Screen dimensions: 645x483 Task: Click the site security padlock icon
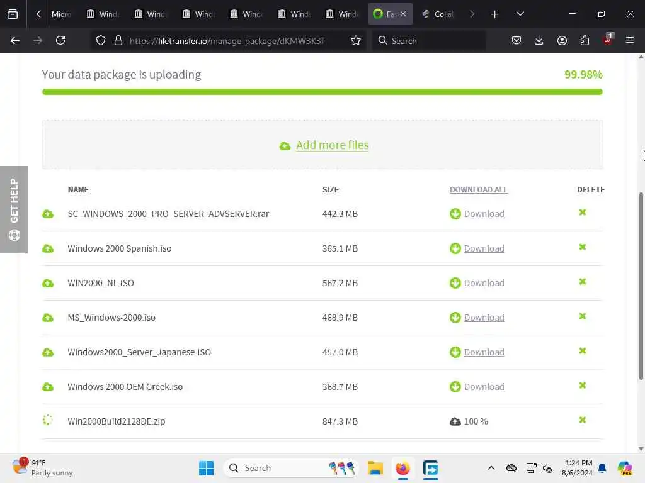[118, 41]
